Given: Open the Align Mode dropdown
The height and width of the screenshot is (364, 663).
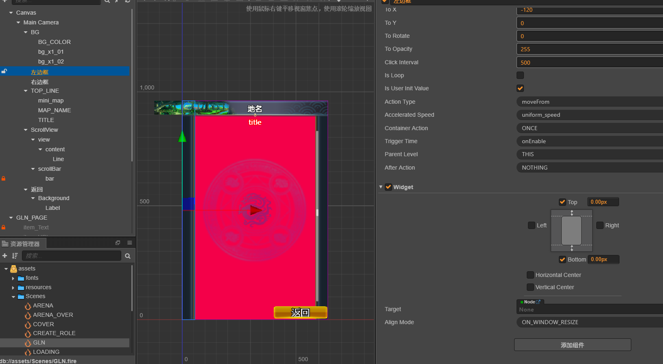Looking at the screenshot, I should point(590,322).
